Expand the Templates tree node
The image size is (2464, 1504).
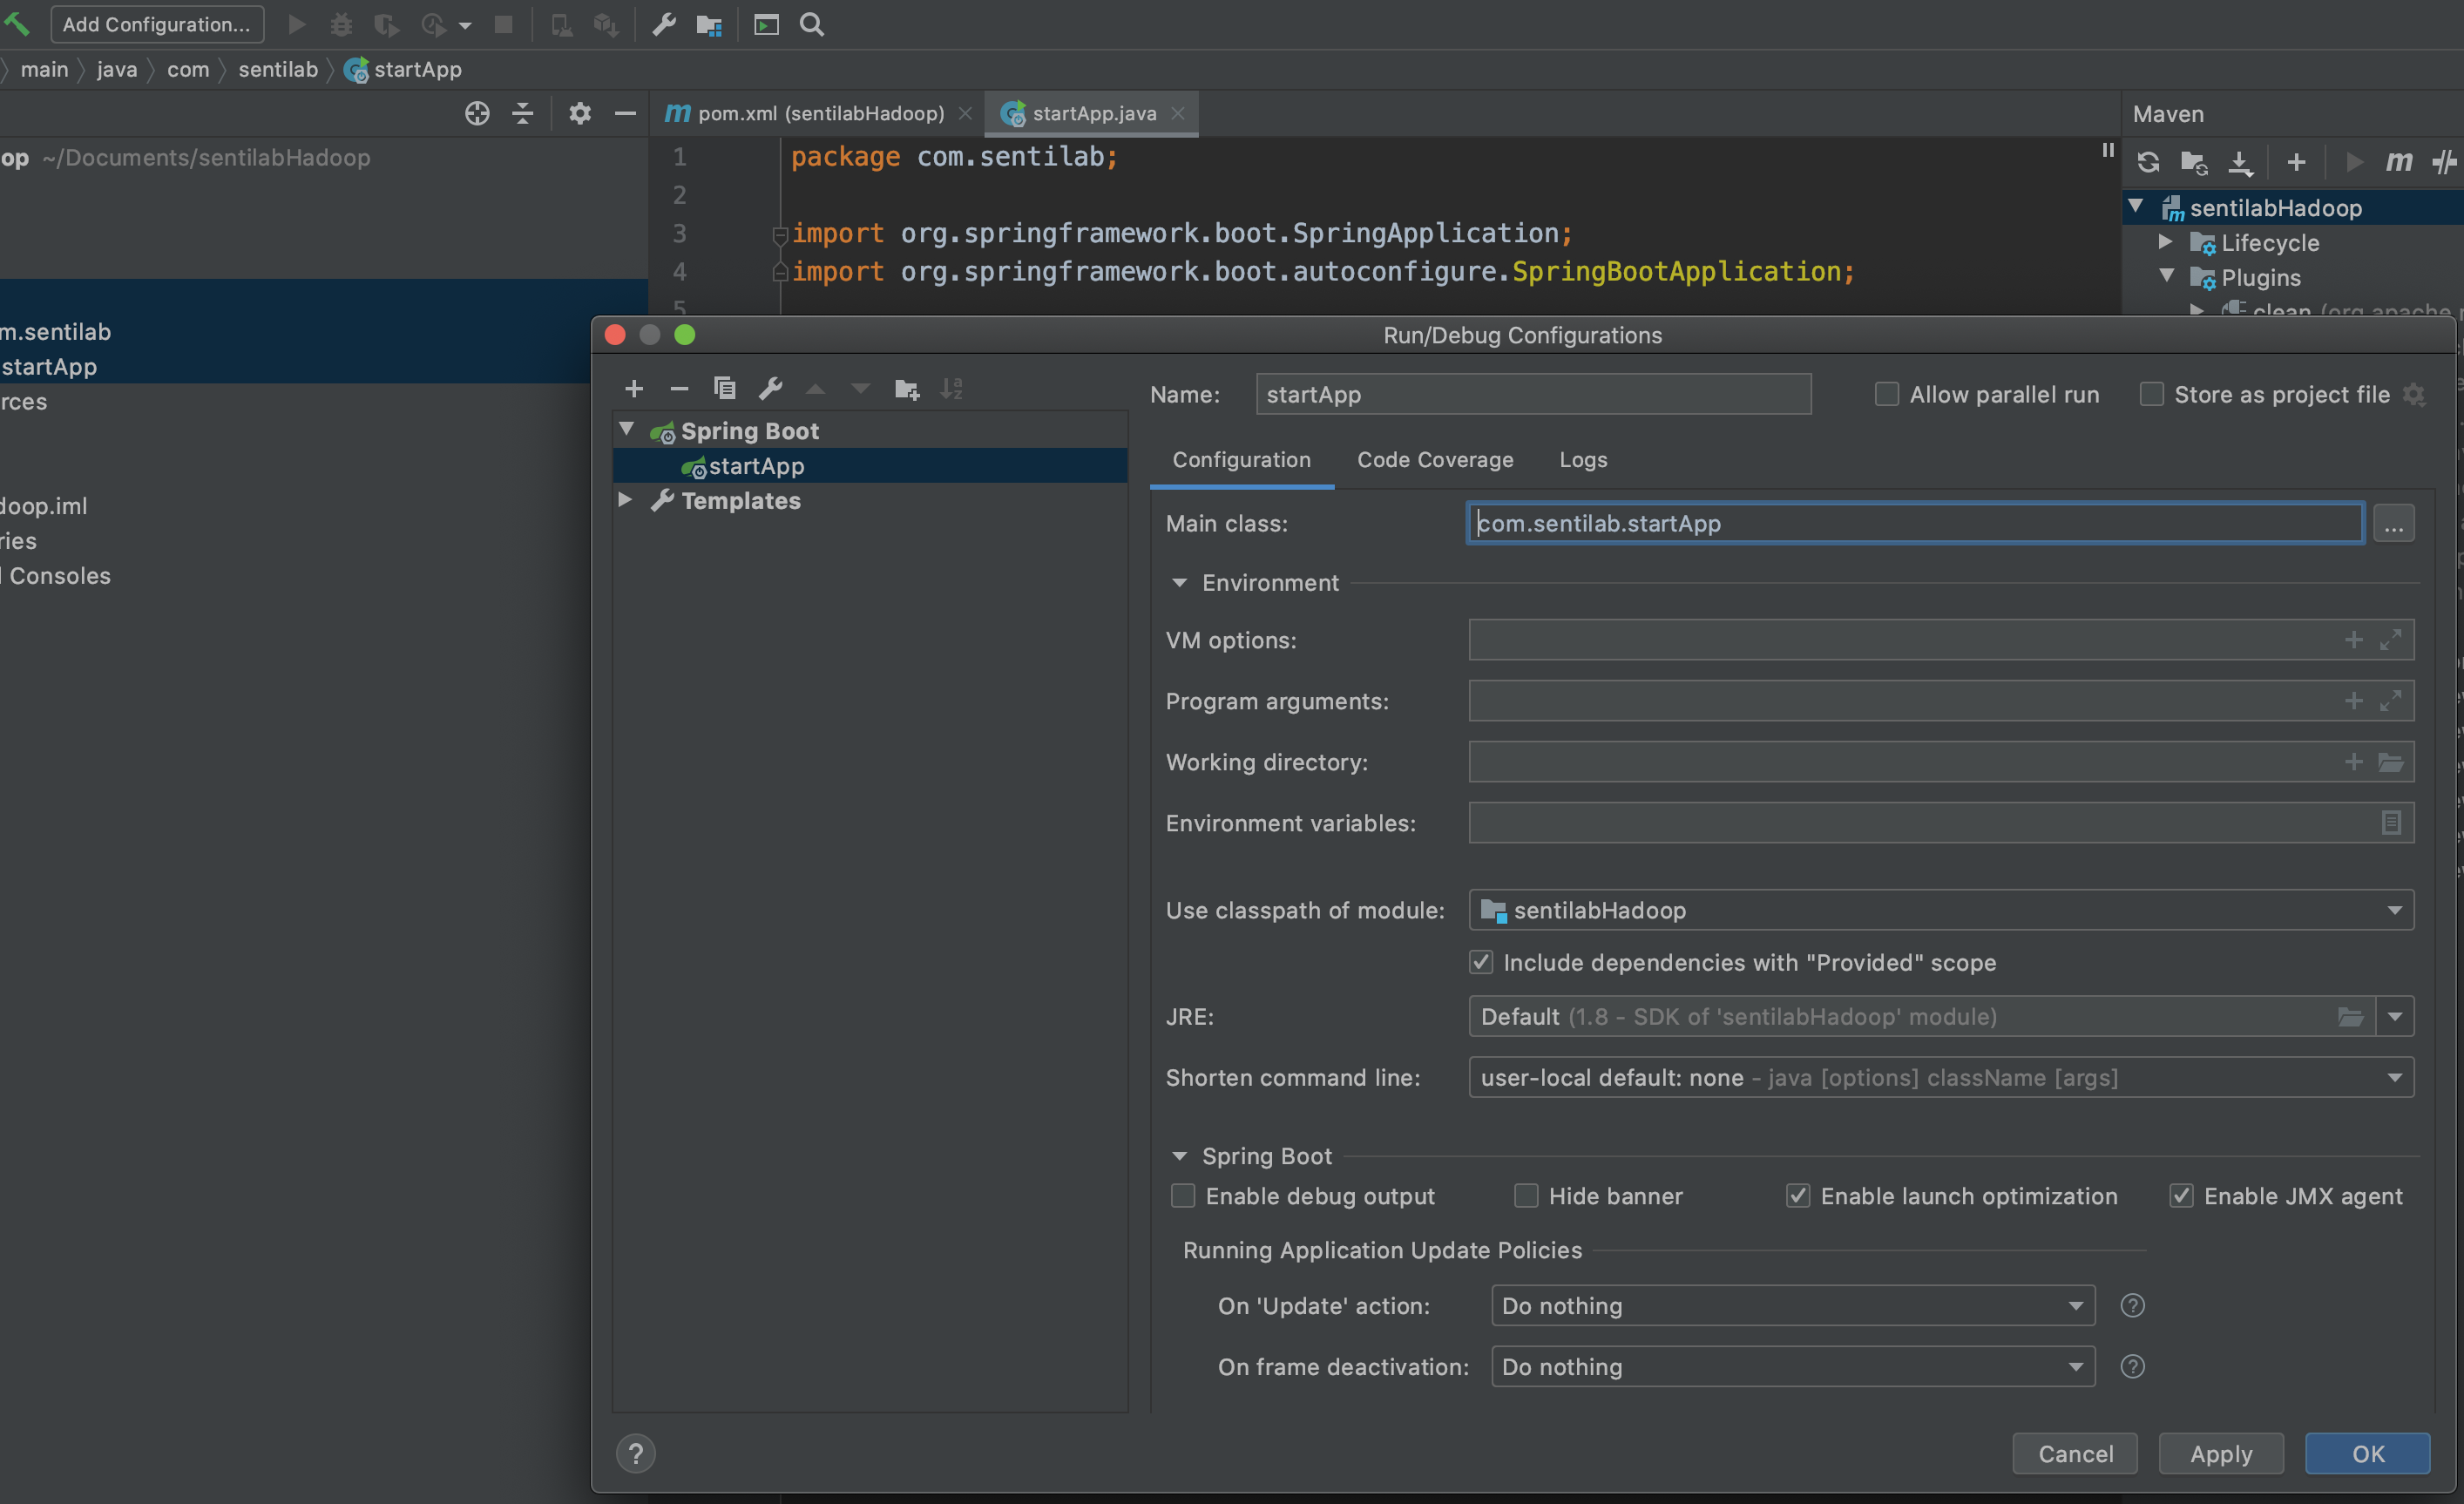pyautogui.click(x=625, y=500)
